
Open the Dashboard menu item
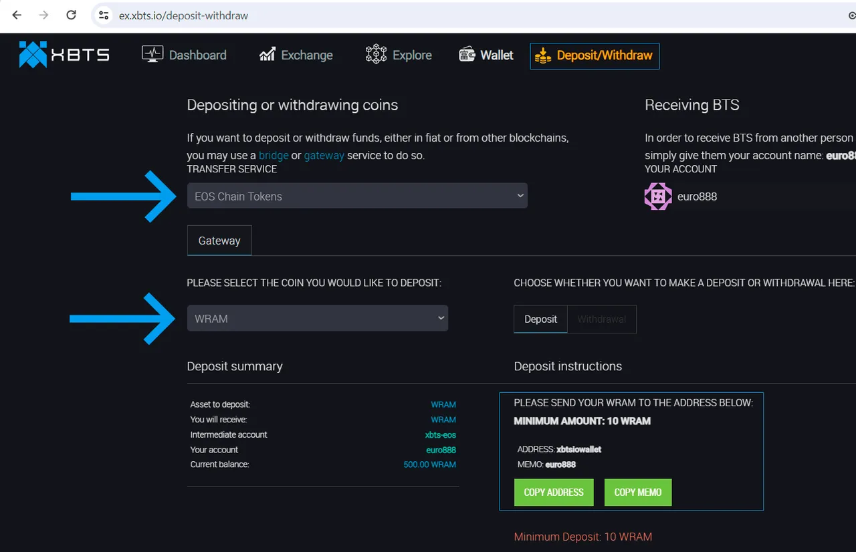point(185,55)
